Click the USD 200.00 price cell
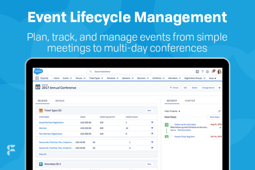Image resolution: width=255 pixels, height=170 pixels. (86, 123)
